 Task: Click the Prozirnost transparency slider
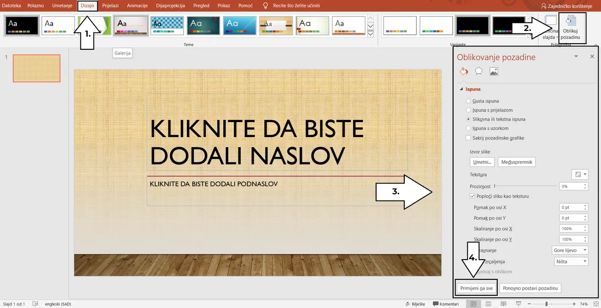pos(525,186)
